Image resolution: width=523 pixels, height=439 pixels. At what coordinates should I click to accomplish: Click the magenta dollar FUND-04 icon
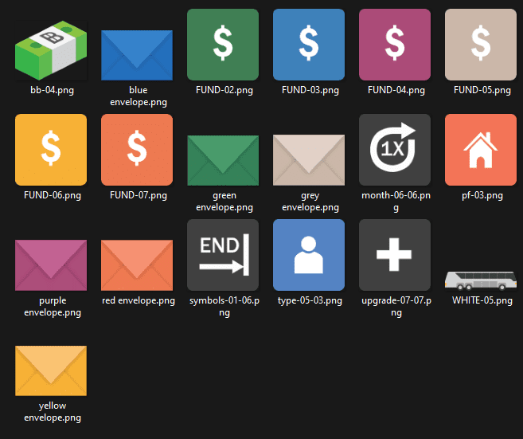[x=395, y=45]
